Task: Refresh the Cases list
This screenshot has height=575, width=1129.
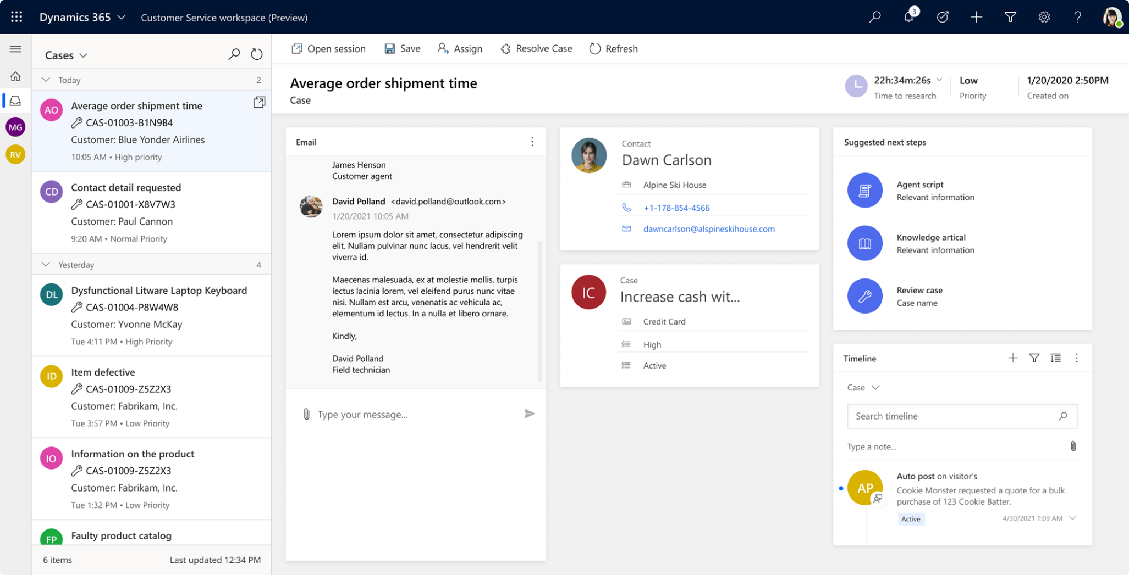Action: click(257, 54)
